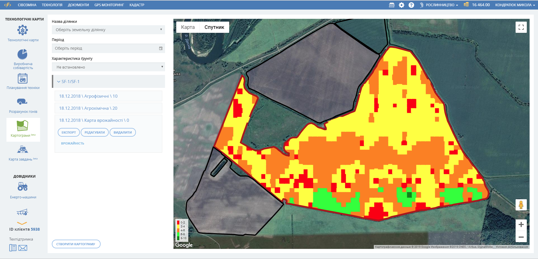Open the Назва ділянки land plot dropdown
538x259 pixels.
[x=108, y=30]
